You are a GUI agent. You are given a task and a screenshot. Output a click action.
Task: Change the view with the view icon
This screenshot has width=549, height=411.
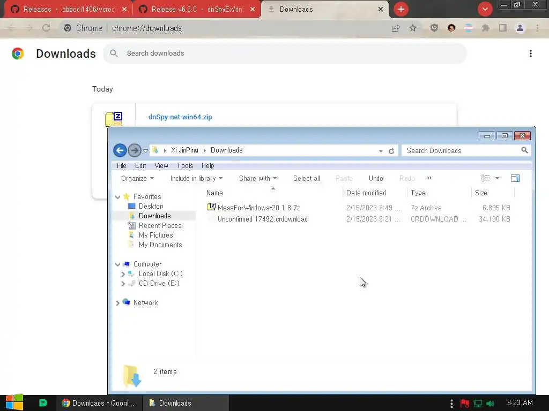coord(485,178)
